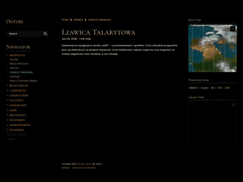Open the _Sesje entry
Screen dimensions: 243x182
click(x=11, y=139)
